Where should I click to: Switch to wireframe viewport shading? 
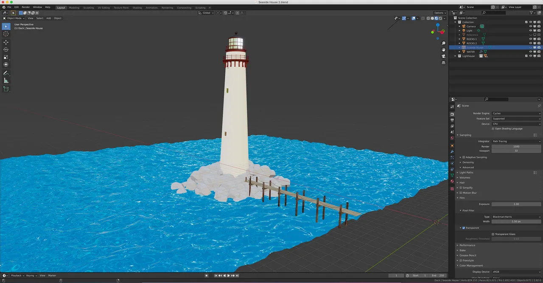click(429, 18)
